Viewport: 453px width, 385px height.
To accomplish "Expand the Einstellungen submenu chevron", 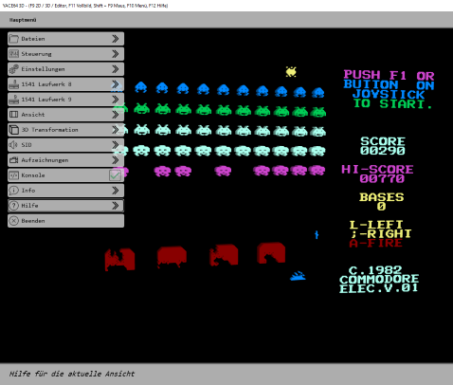I will click(x=116, y=69).
